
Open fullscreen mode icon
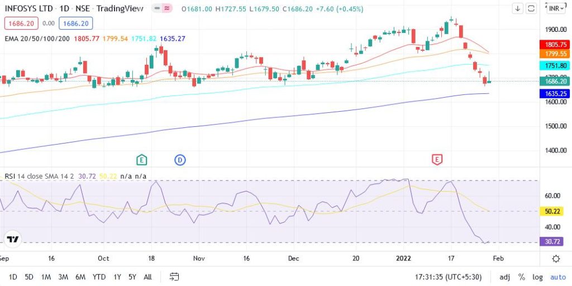[531, 8]
